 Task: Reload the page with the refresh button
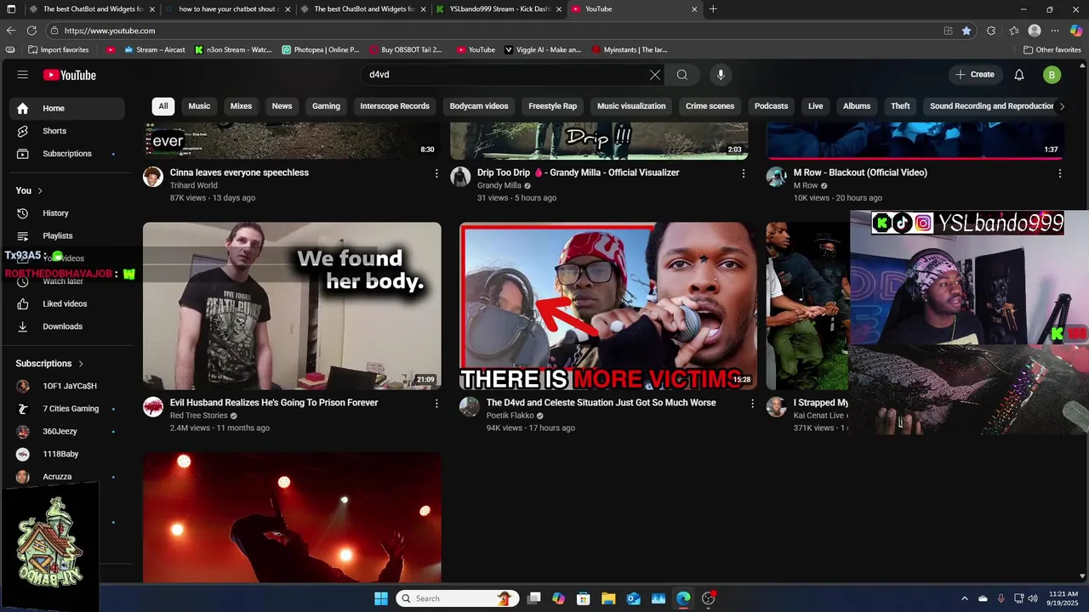(x=31, y=31)
